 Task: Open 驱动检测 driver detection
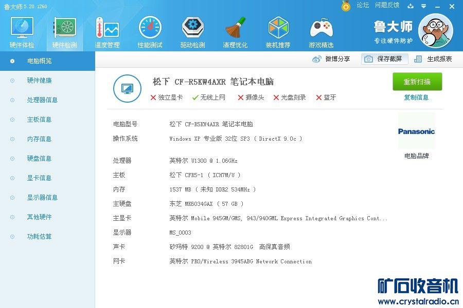(x=192, y=32)
